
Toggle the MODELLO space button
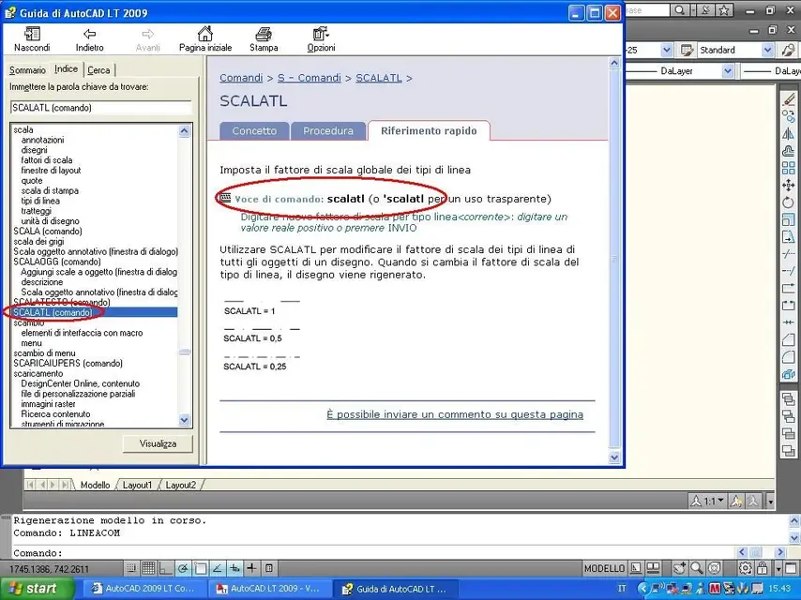pyautogui.click(x=604, y=568)
